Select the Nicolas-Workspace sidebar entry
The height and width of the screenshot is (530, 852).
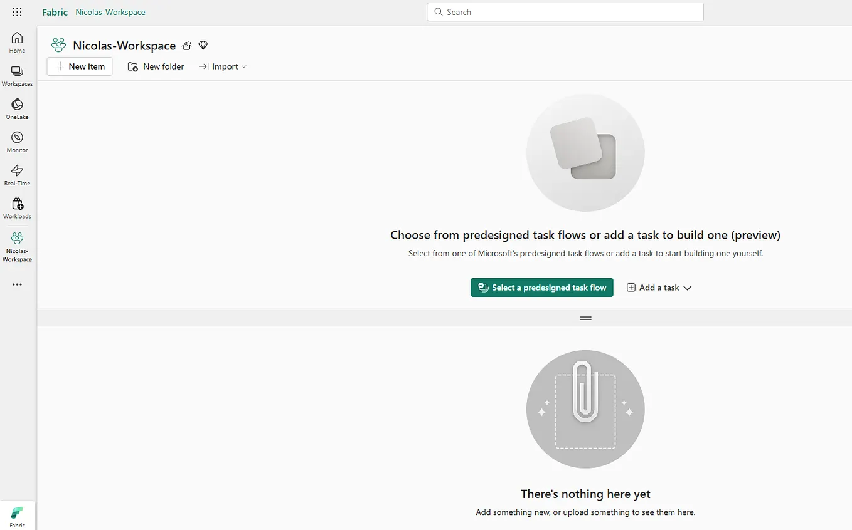point(17,247)
